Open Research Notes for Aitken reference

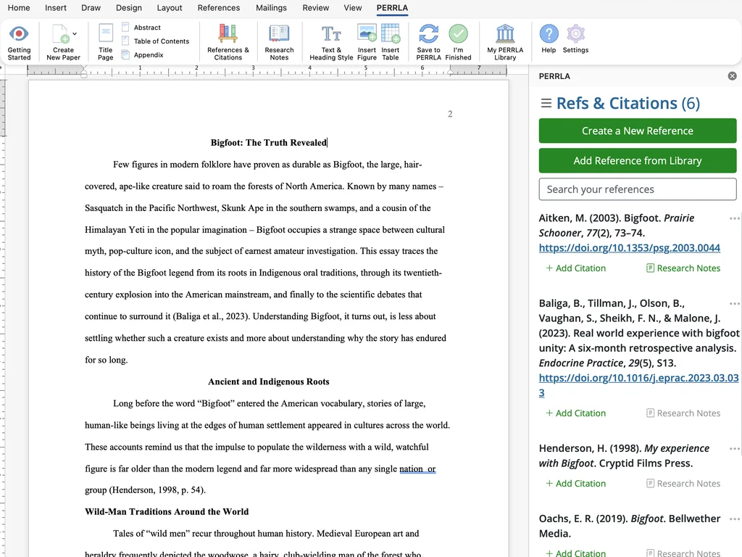click(683, 268)
